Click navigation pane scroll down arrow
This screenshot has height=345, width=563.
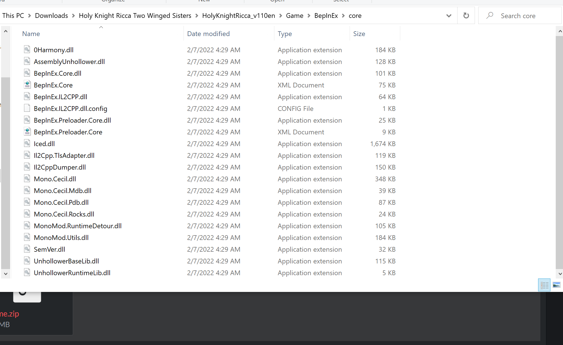point(6,274)
